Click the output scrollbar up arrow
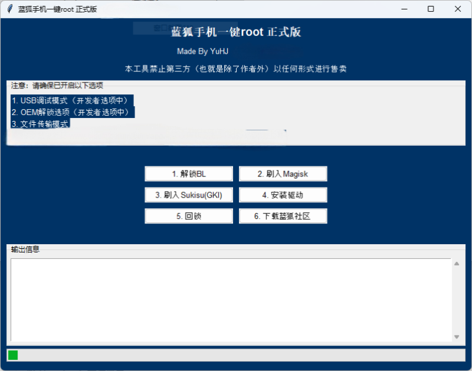This screenshot has height=371, width=472. 456,264
